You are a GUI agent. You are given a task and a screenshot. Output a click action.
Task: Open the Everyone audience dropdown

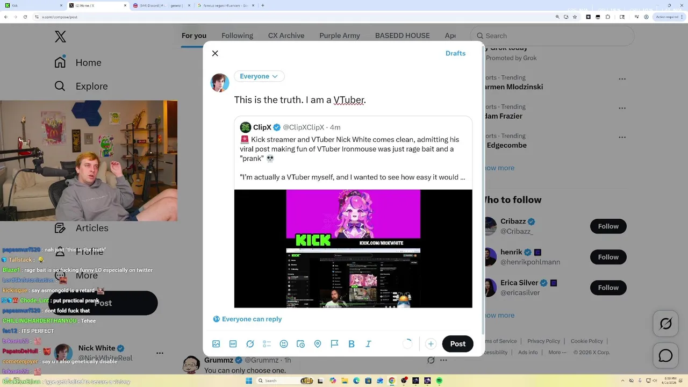click(259, 76)
